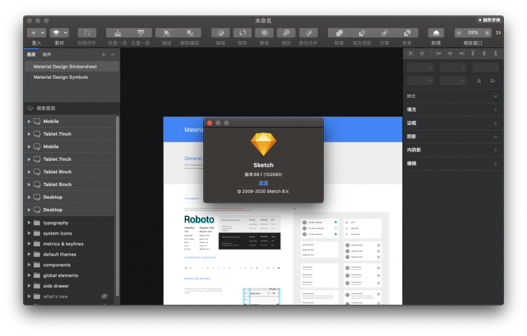Apply the 减去顶层 subtract icon
The width and height of the screenshot is (527, 336).
[362, 32]
